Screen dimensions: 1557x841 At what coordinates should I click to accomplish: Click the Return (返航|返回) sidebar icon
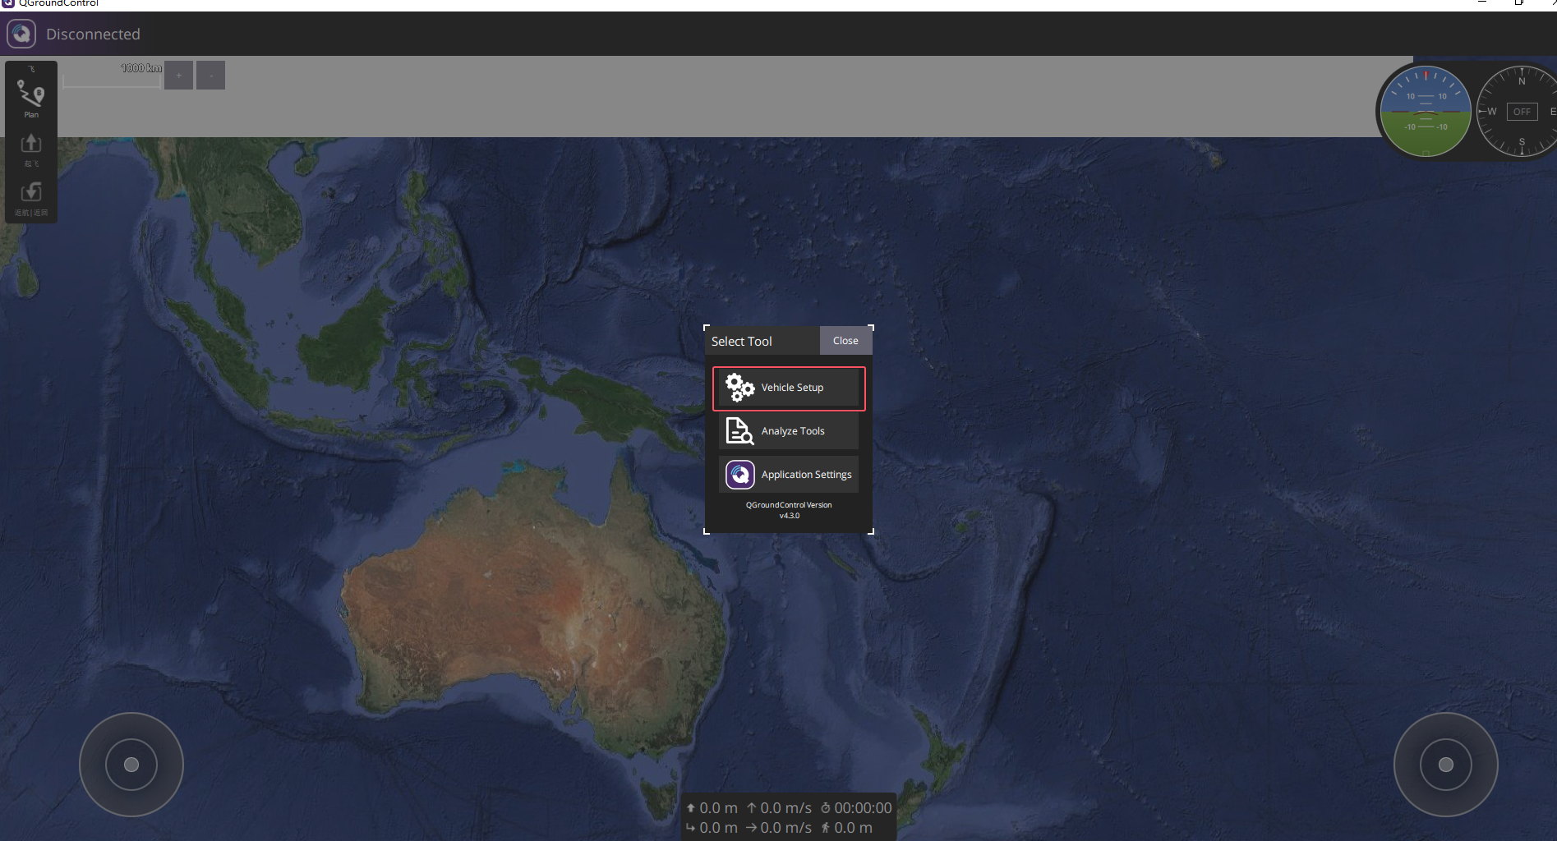31,195
